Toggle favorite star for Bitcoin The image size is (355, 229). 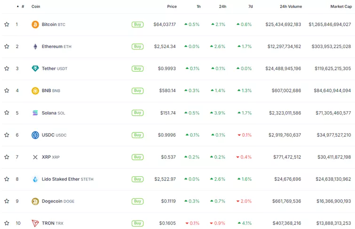[7, 25]
